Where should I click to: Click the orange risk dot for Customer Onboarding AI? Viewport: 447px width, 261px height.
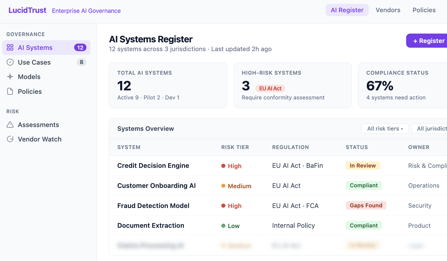(223, 186)
